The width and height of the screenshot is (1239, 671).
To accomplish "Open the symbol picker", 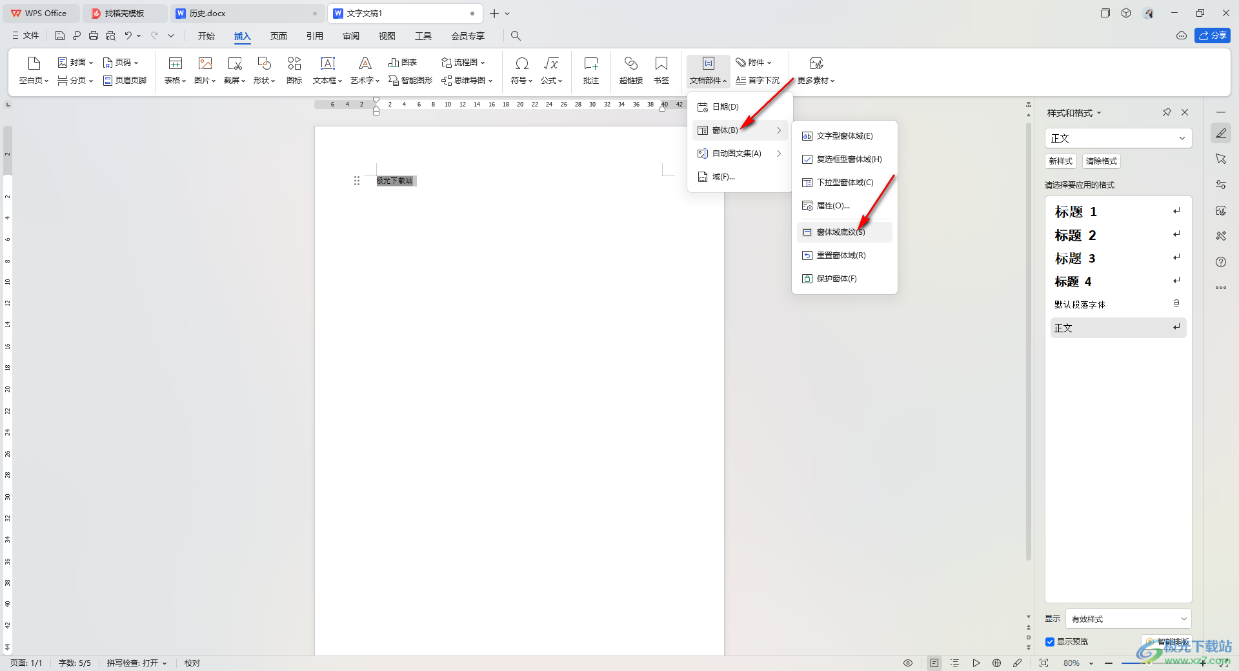I will [521, 70].
